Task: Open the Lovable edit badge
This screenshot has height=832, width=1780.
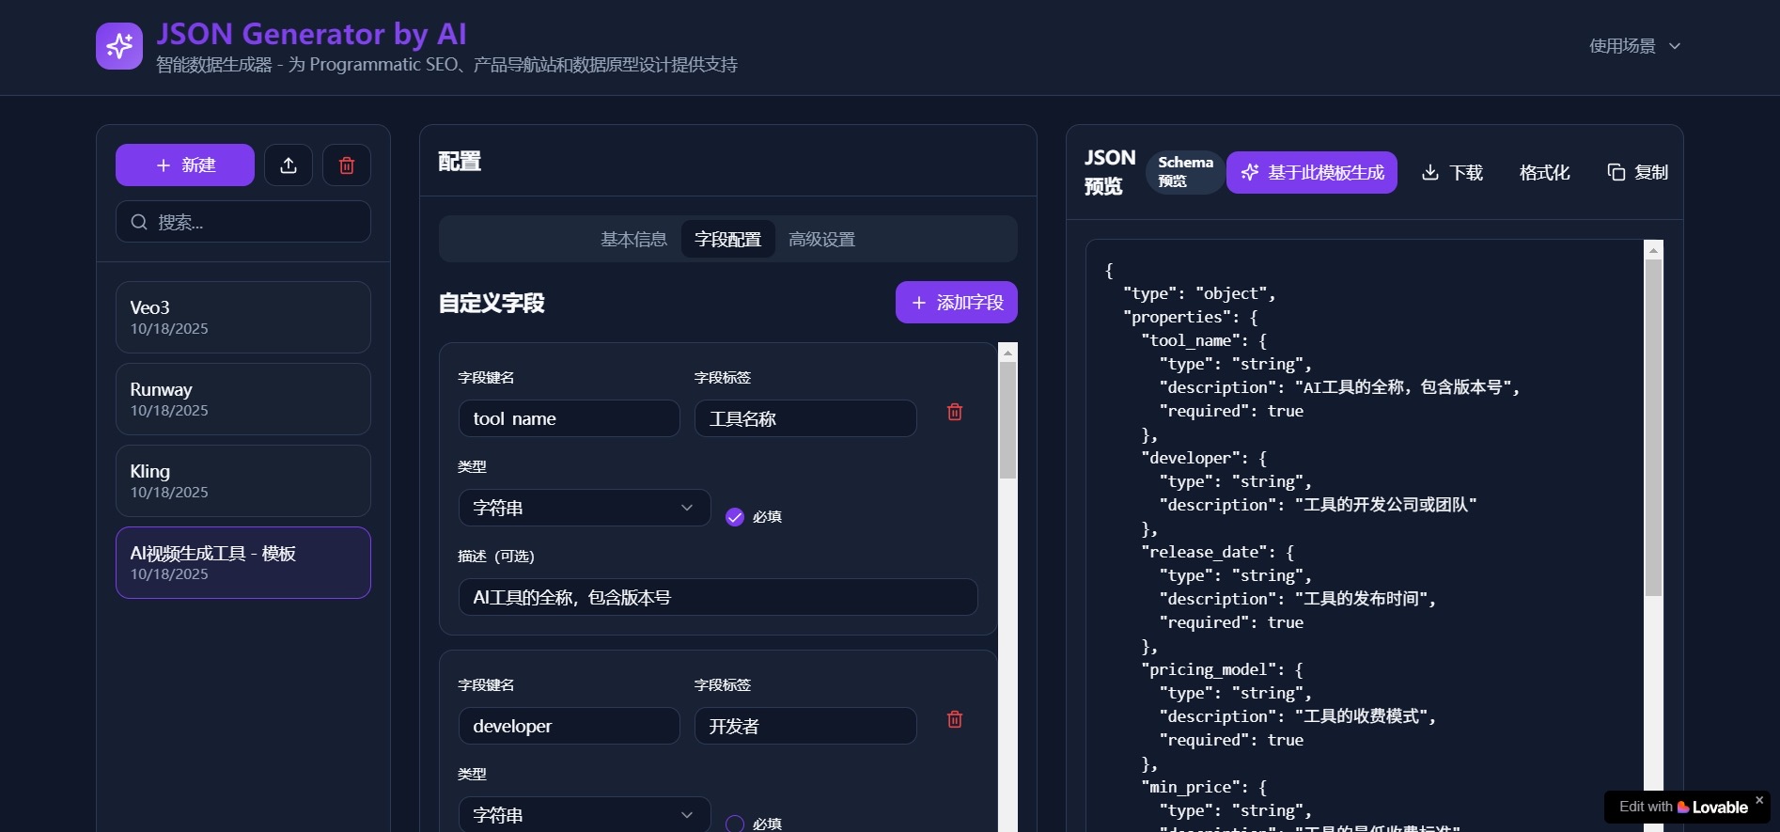Action: pyautogui.click(x=1682, y=807)
